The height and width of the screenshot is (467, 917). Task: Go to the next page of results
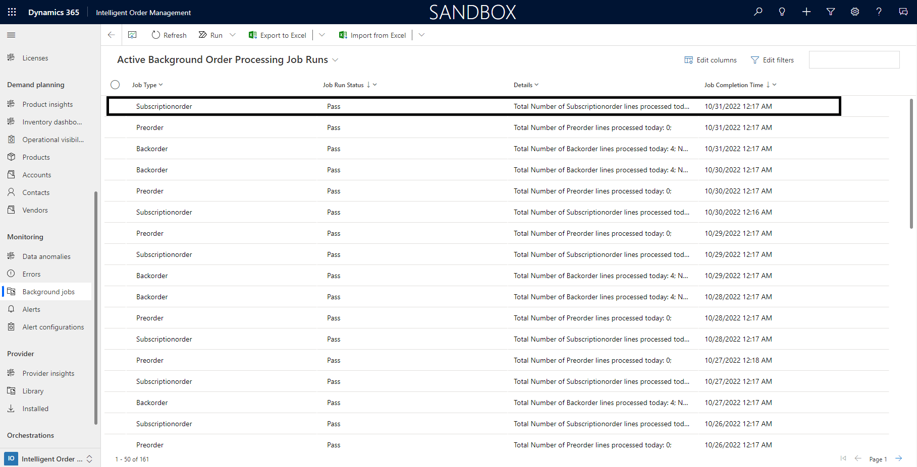(x=899, y=458)
